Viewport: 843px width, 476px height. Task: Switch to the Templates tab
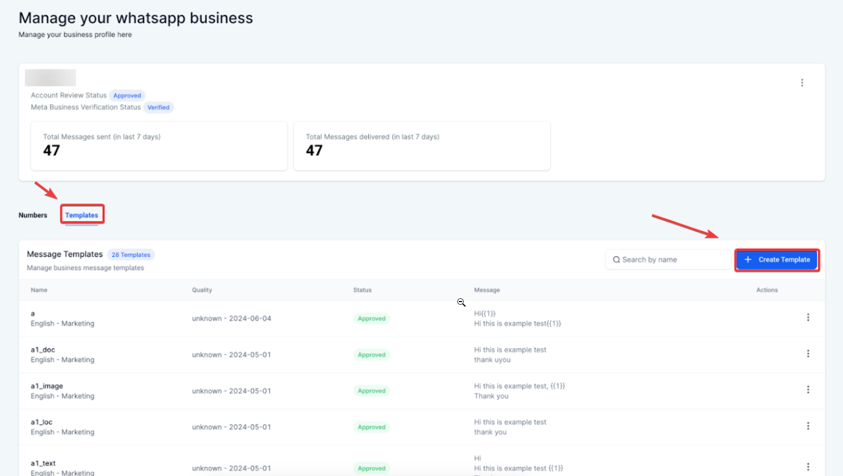pyautogui.click(x=82, y=215)
